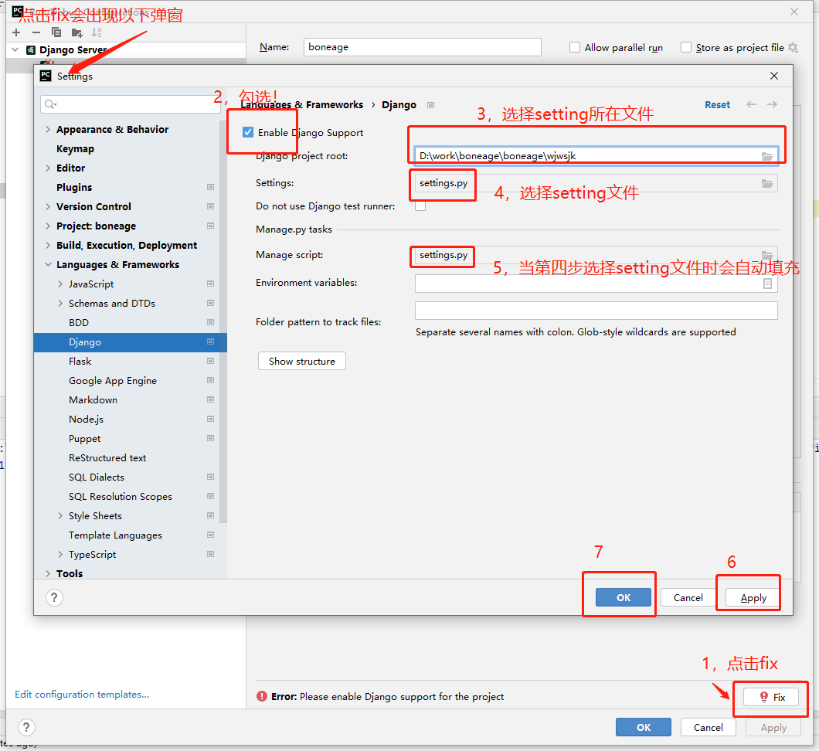Browse for the Settings file folder icon

coord(766,183)
